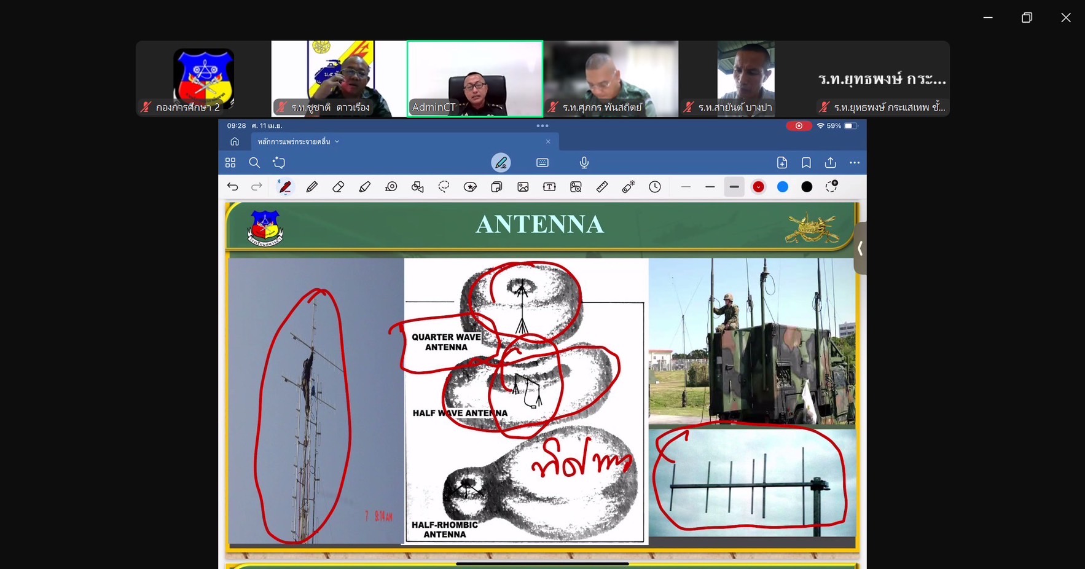Turn on the Laser pointer tool

[x=628, y=187]
